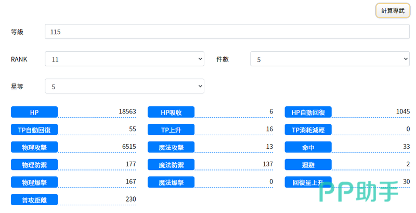This screenshot has width=416, height=213.
Task: Click the 物理爆擊 stat label
Action: point(34,182)
